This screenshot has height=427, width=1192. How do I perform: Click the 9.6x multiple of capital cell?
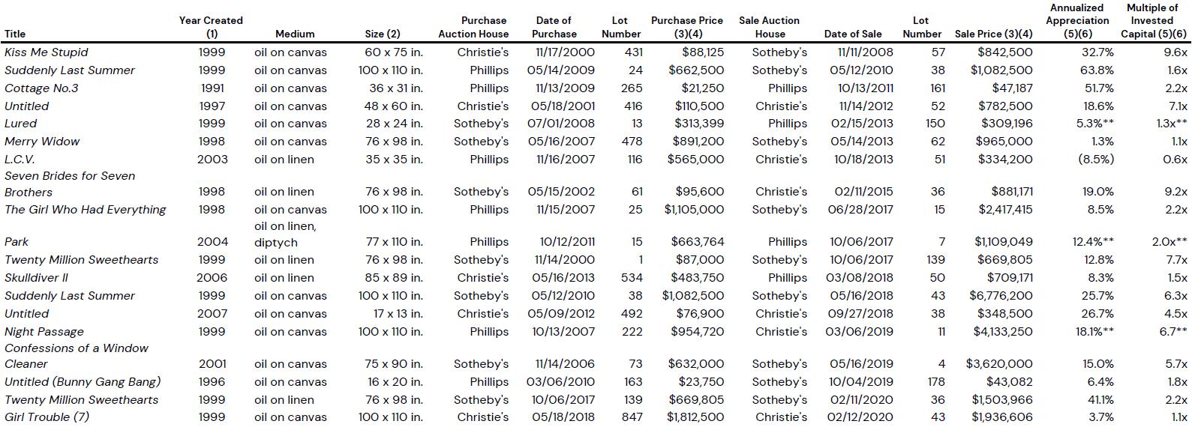coord(1175,52)
